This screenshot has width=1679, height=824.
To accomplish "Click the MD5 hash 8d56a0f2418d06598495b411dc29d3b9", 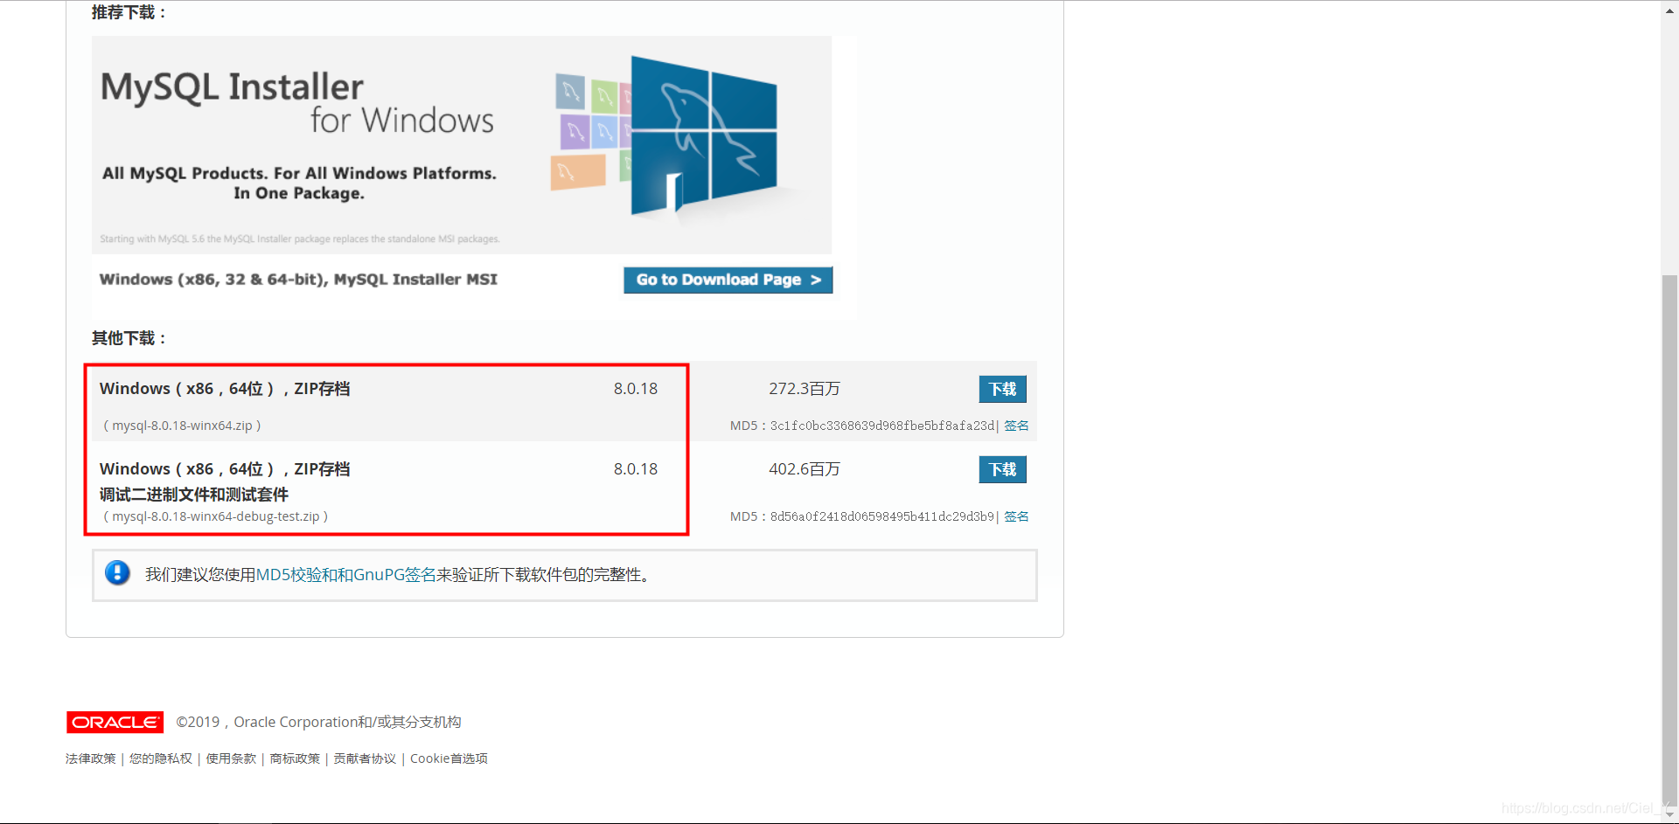I will tap(882, 516).
